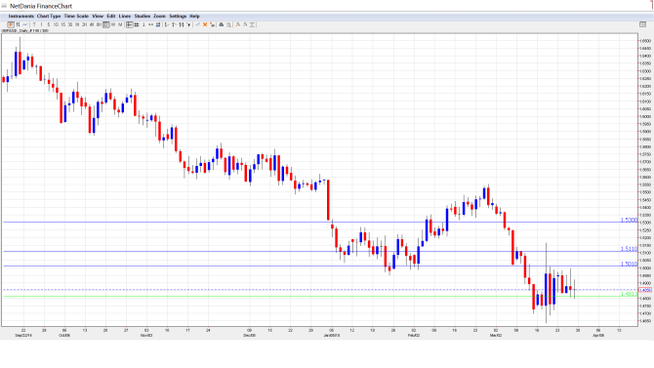
Task: Select the 1.5110 horizontal line label
Action: [x=629, y=249]
